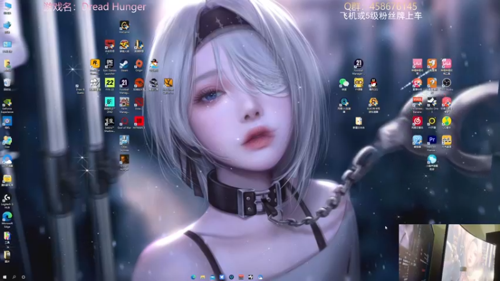The image size is (500, 281).
Task: Open taskbar search magnifier
Action: 14,277
